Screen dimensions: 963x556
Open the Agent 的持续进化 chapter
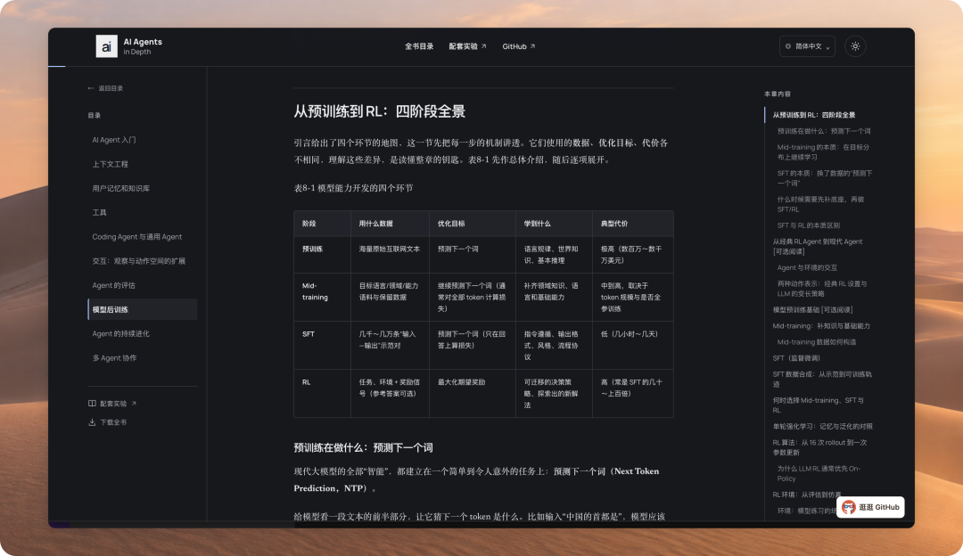(121, 334)
